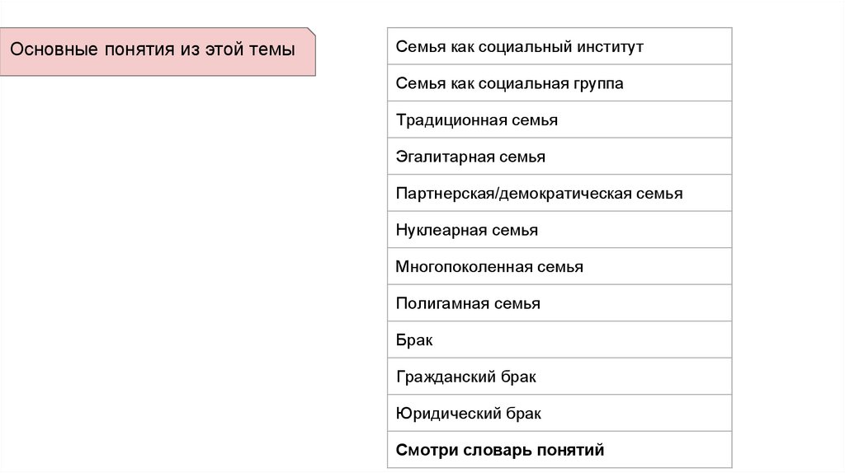
Task: Click the 'Эгалитарная семья' table cell
Action: coord(559,157)
